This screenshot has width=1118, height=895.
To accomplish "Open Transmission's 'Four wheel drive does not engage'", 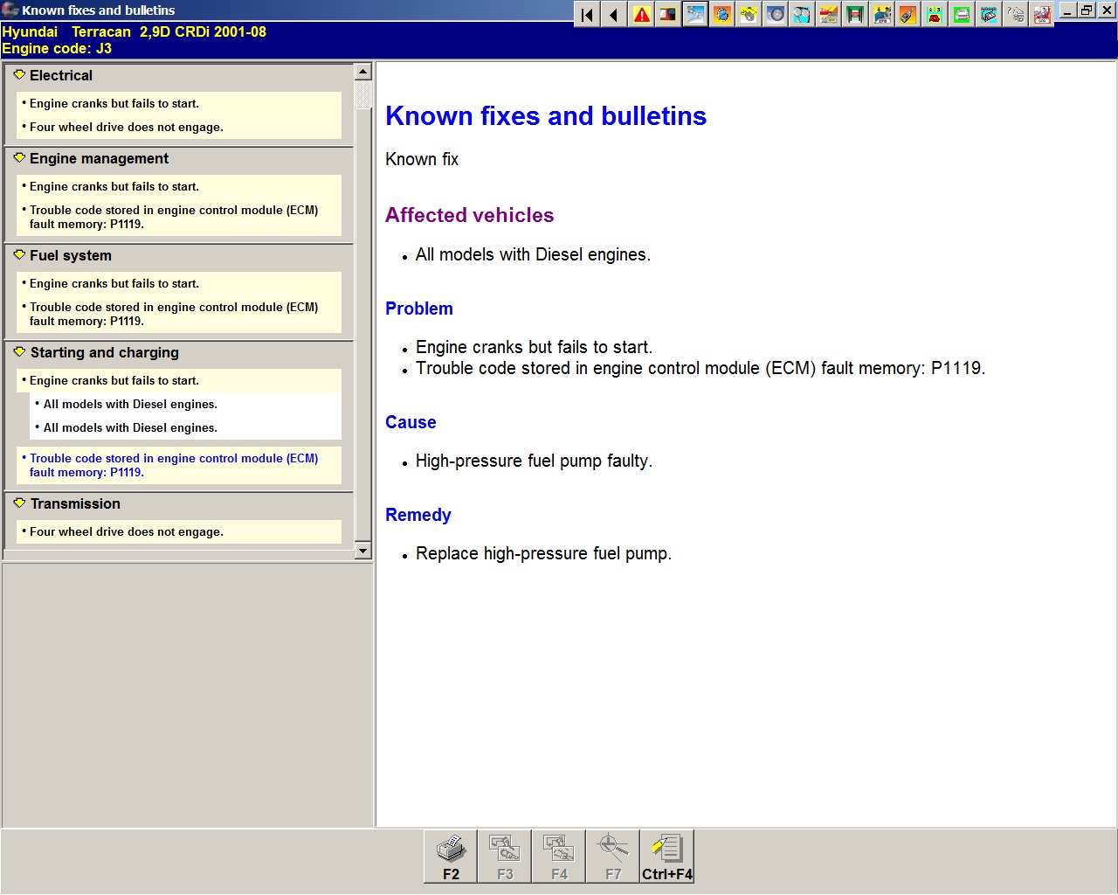I will coord(126,531).
